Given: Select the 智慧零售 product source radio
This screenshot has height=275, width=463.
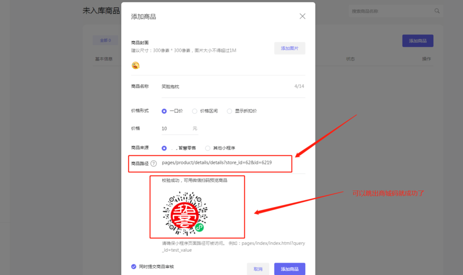Looking at the screenshot, I should [x=164, y=148].
